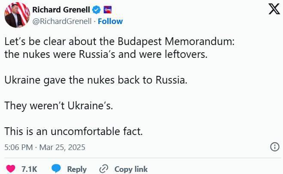
Task: Click the Reply text label
Action: 77,169
